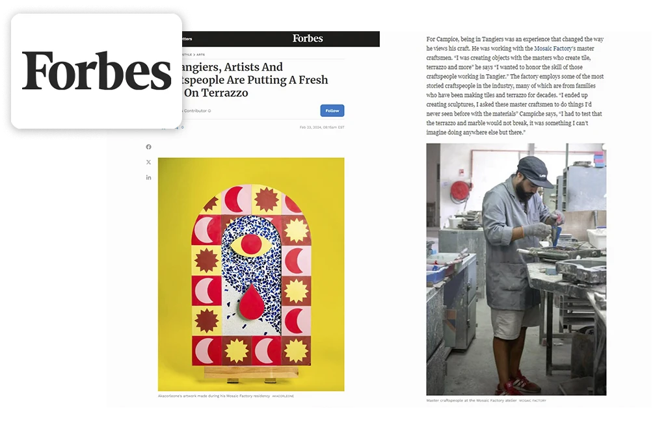666x438 pixels.
Task: Share the article on X
Action: (148, 162)
